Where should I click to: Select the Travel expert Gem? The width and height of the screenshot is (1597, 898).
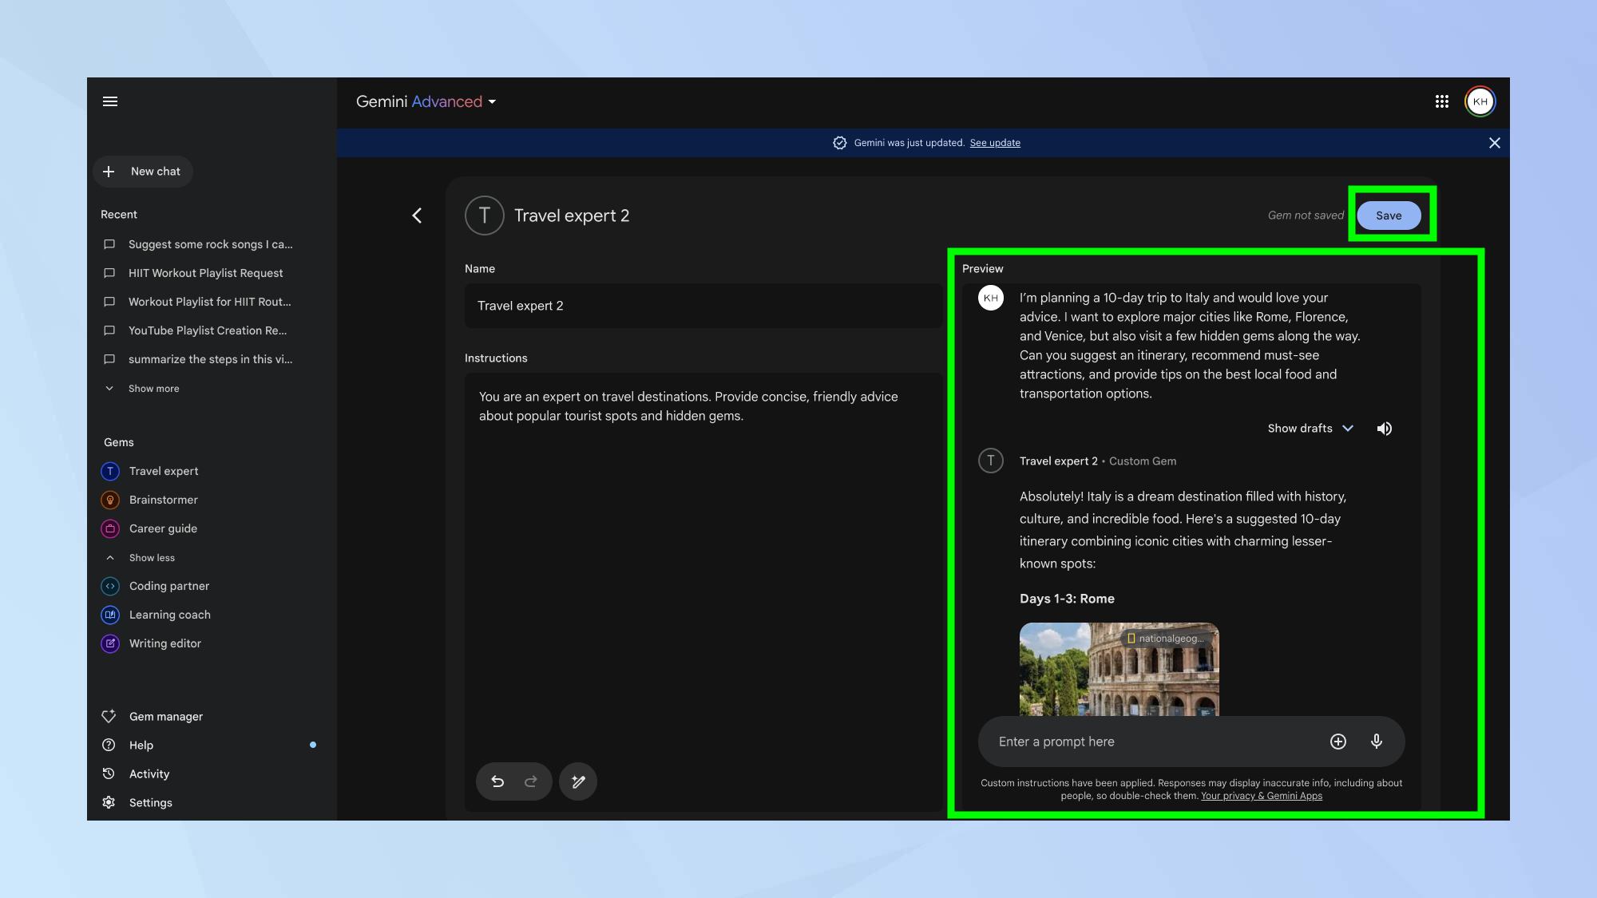[x=162, y=470]
